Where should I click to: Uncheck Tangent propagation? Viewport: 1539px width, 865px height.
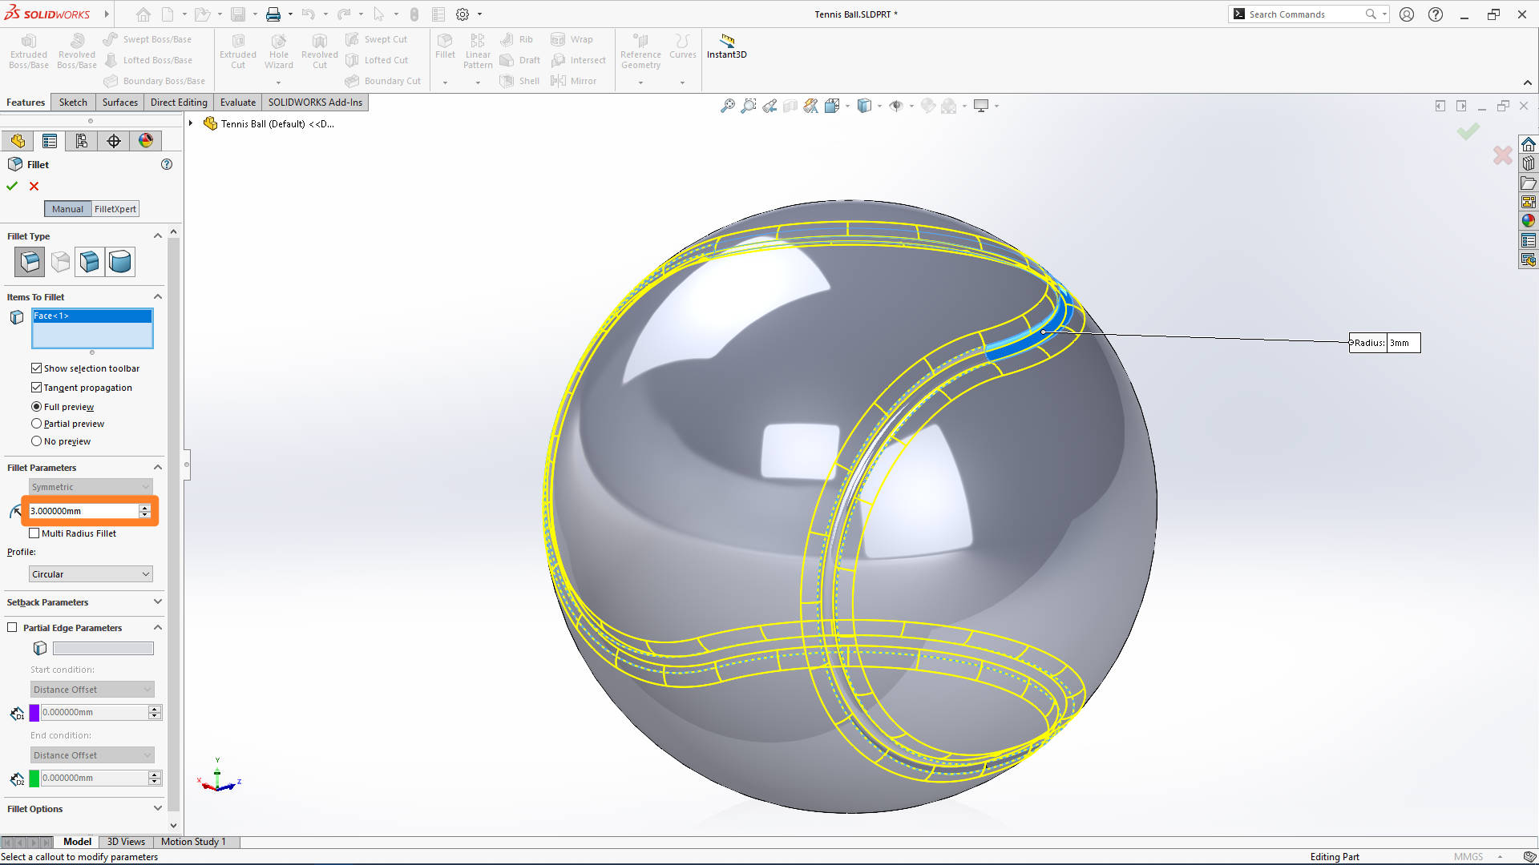pyautogui.click(x=37, y=387)
